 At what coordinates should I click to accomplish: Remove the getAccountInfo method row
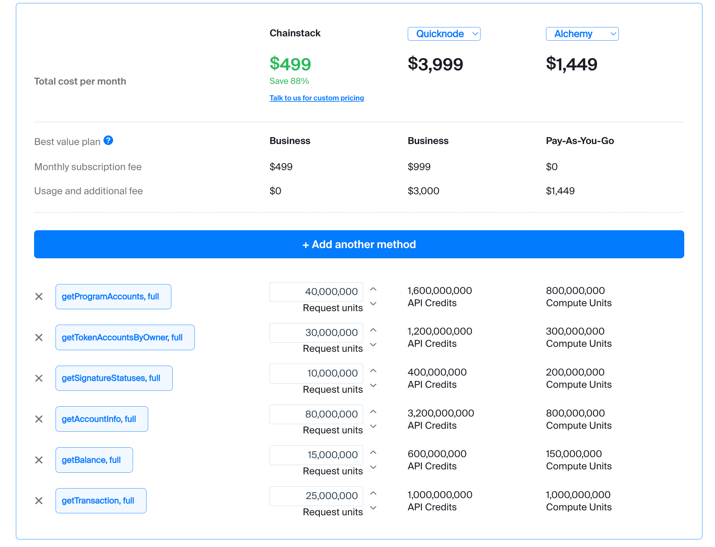coord(39,419)
